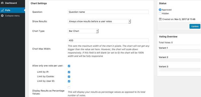Select the Approved status radio button
This screenshot has height=97, width=201.
(160, 10)
